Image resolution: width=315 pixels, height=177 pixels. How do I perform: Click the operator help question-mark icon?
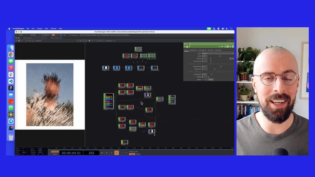pos(185,46)
